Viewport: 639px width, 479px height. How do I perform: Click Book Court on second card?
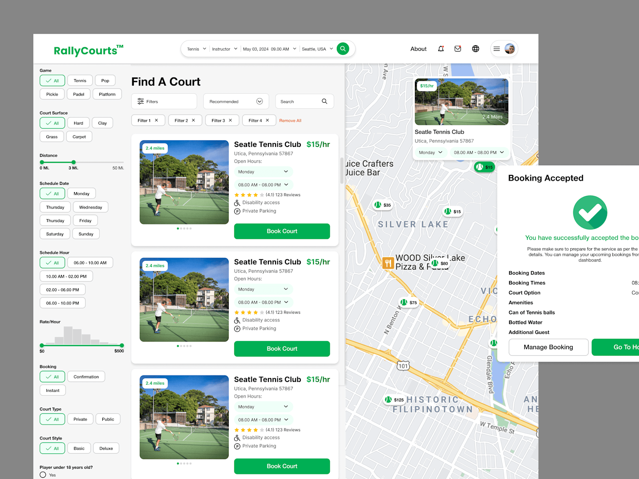pos(282,349)
